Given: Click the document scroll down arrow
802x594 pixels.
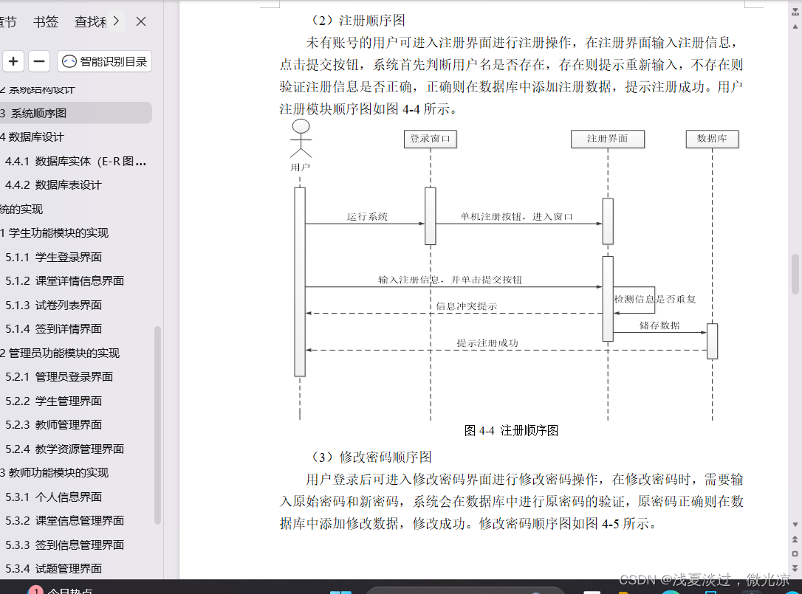Looking at the screenshot, I should [x=795, y=525].
